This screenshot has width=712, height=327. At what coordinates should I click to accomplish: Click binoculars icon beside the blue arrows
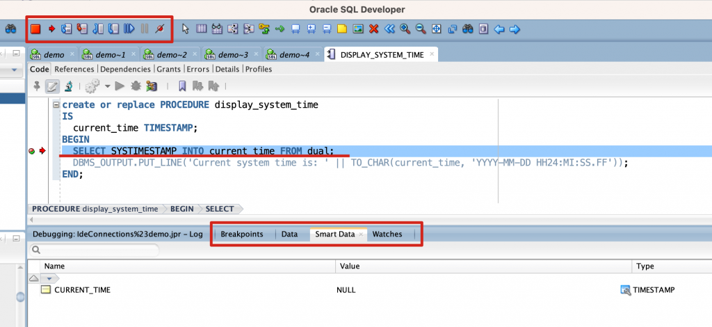coord(468,29)
